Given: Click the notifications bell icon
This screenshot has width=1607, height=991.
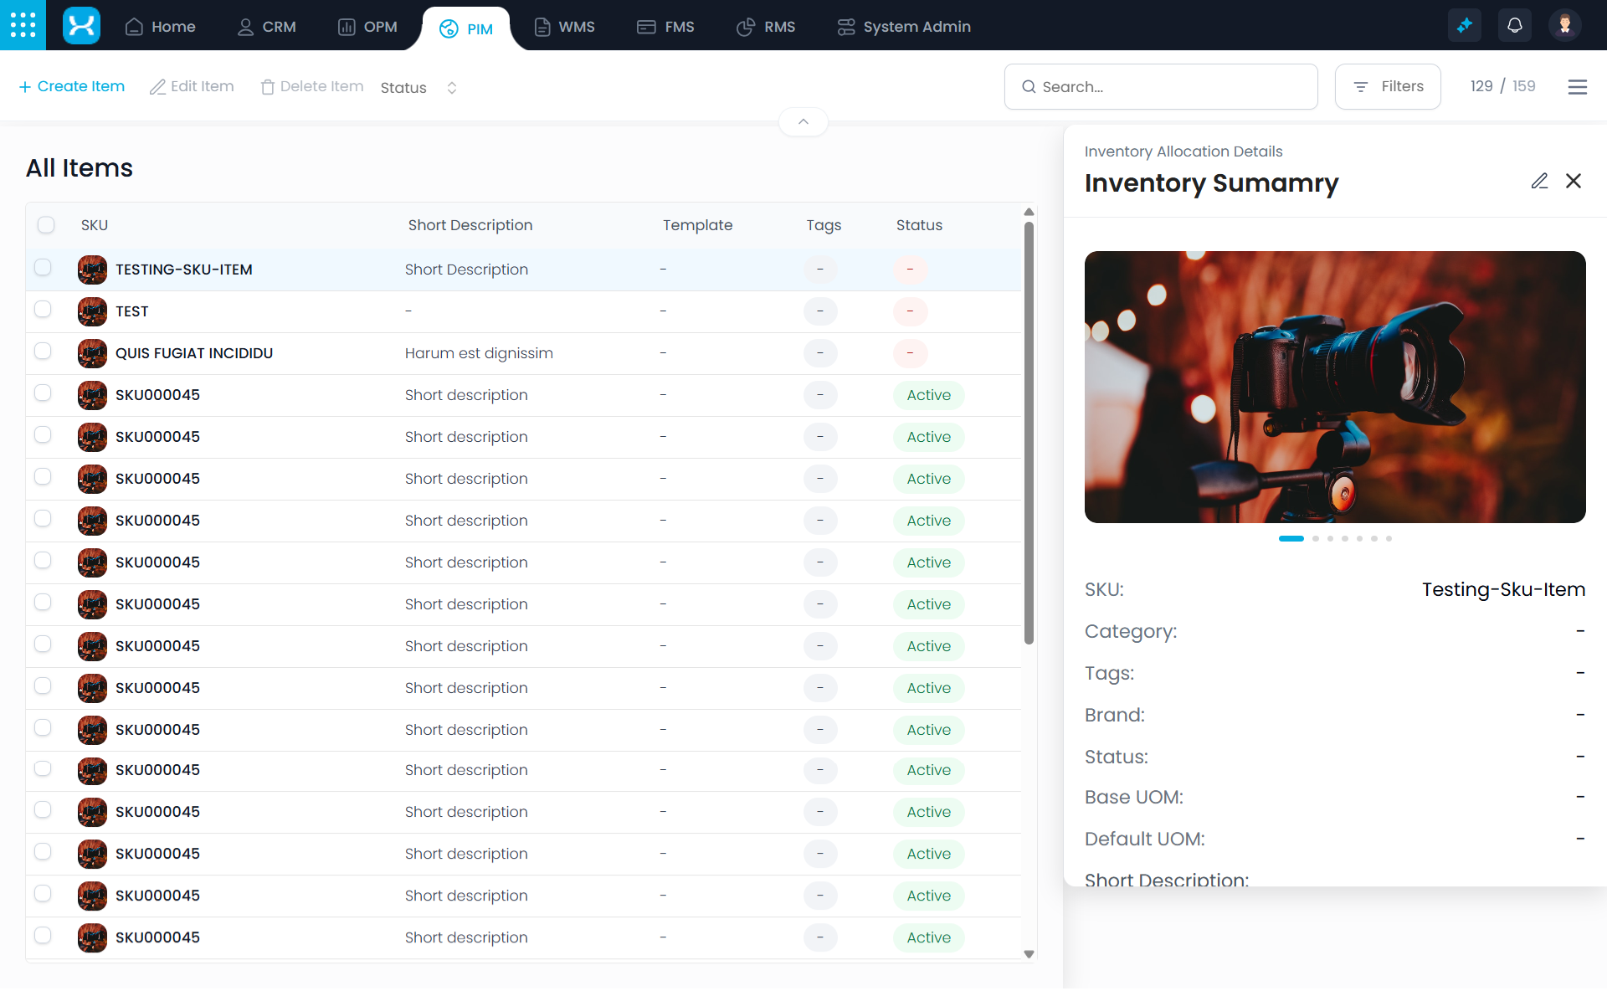Looking at the screenshot, I should pyautogui.click(x=1514, y=25).
